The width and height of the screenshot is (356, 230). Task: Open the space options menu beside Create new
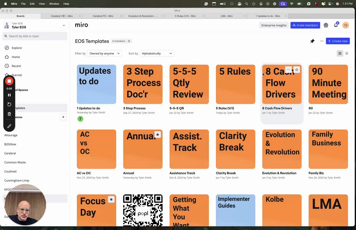pos(322,41)
